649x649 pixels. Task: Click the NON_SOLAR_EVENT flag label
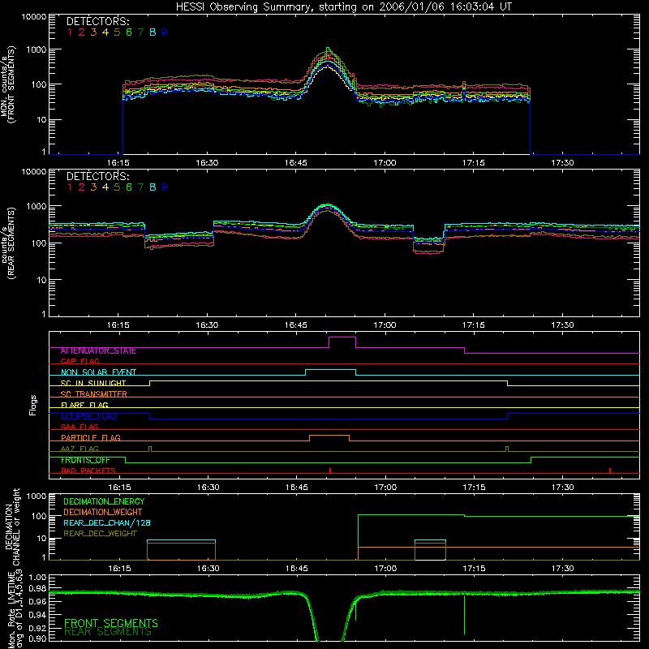[x=98, y=372]
